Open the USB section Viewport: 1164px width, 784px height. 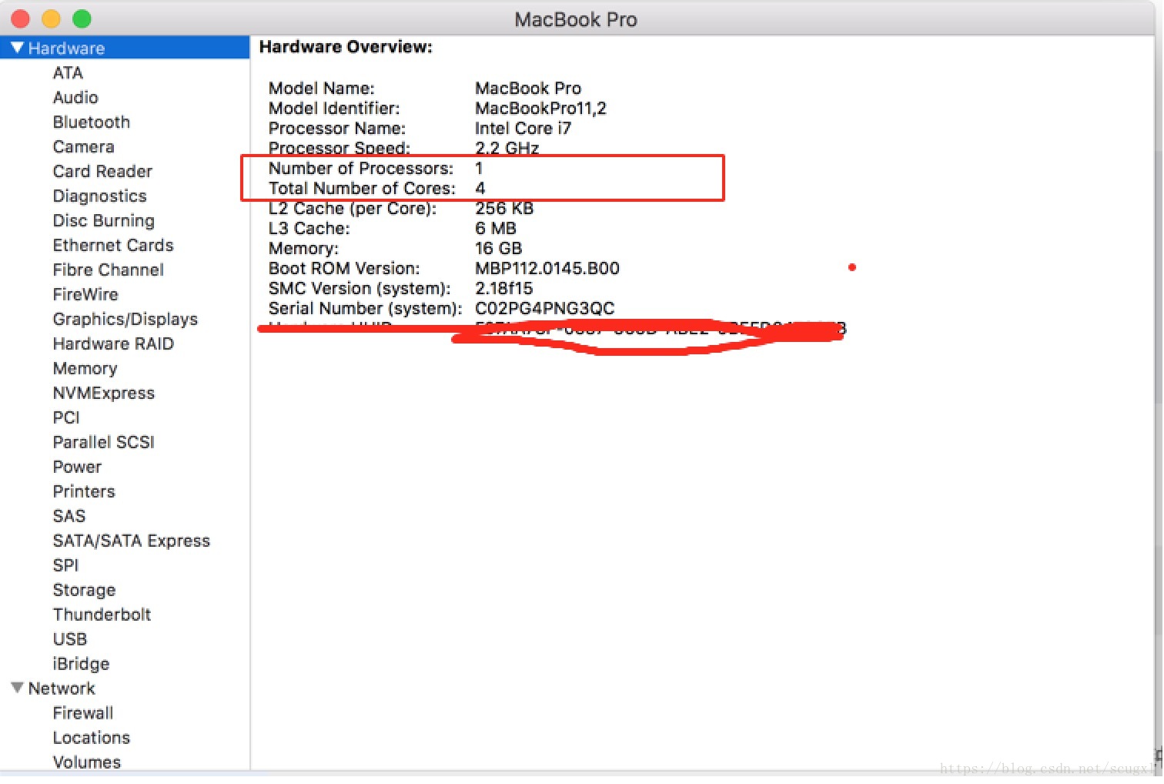70,639
